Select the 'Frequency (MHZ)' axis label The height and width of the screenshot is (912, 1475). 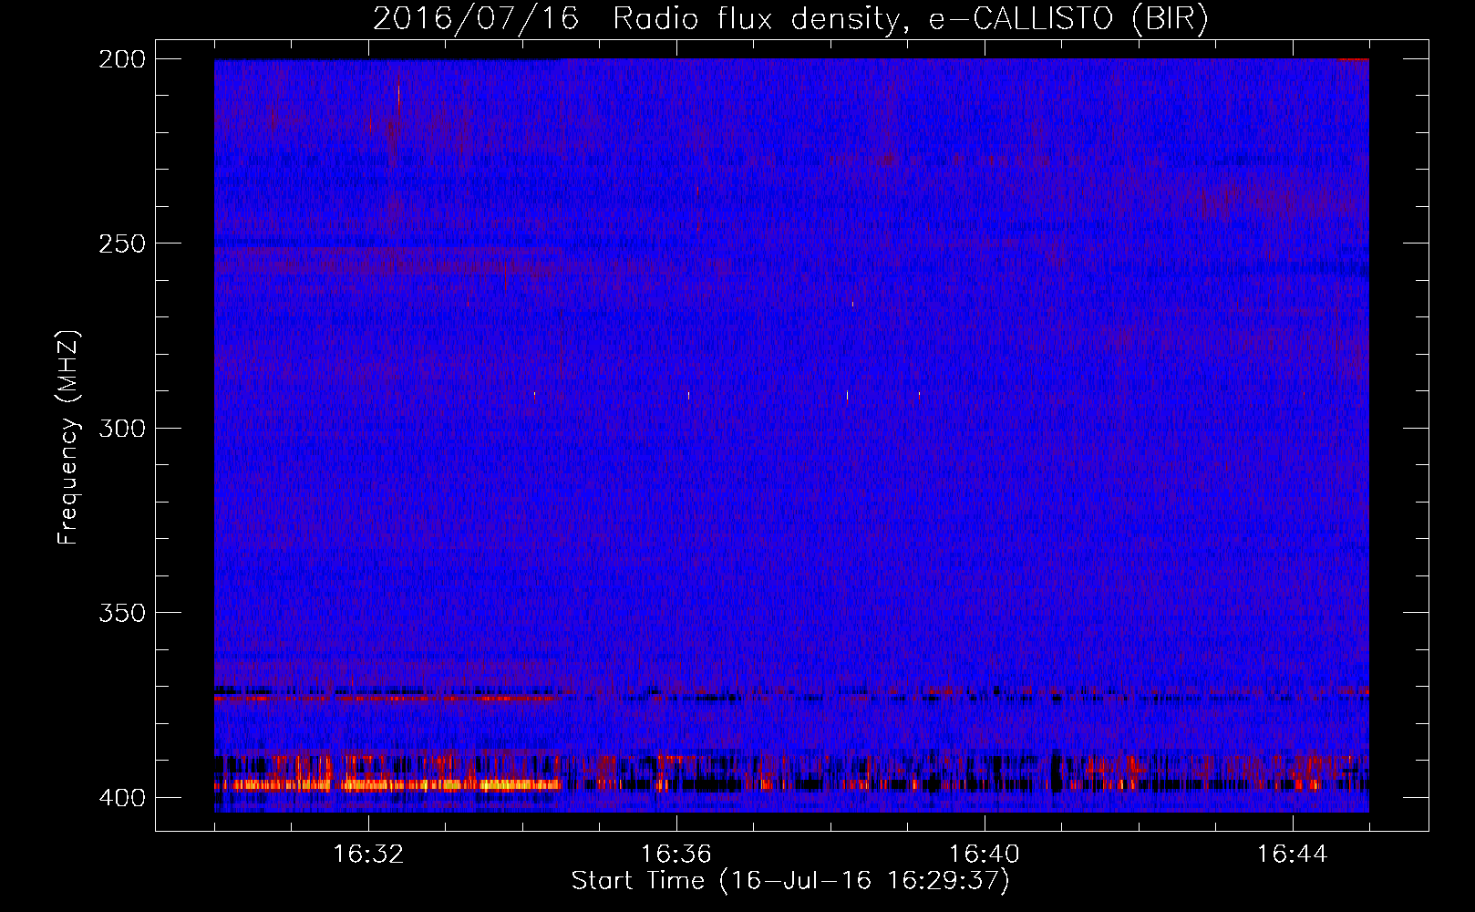[x=68, y=438]
